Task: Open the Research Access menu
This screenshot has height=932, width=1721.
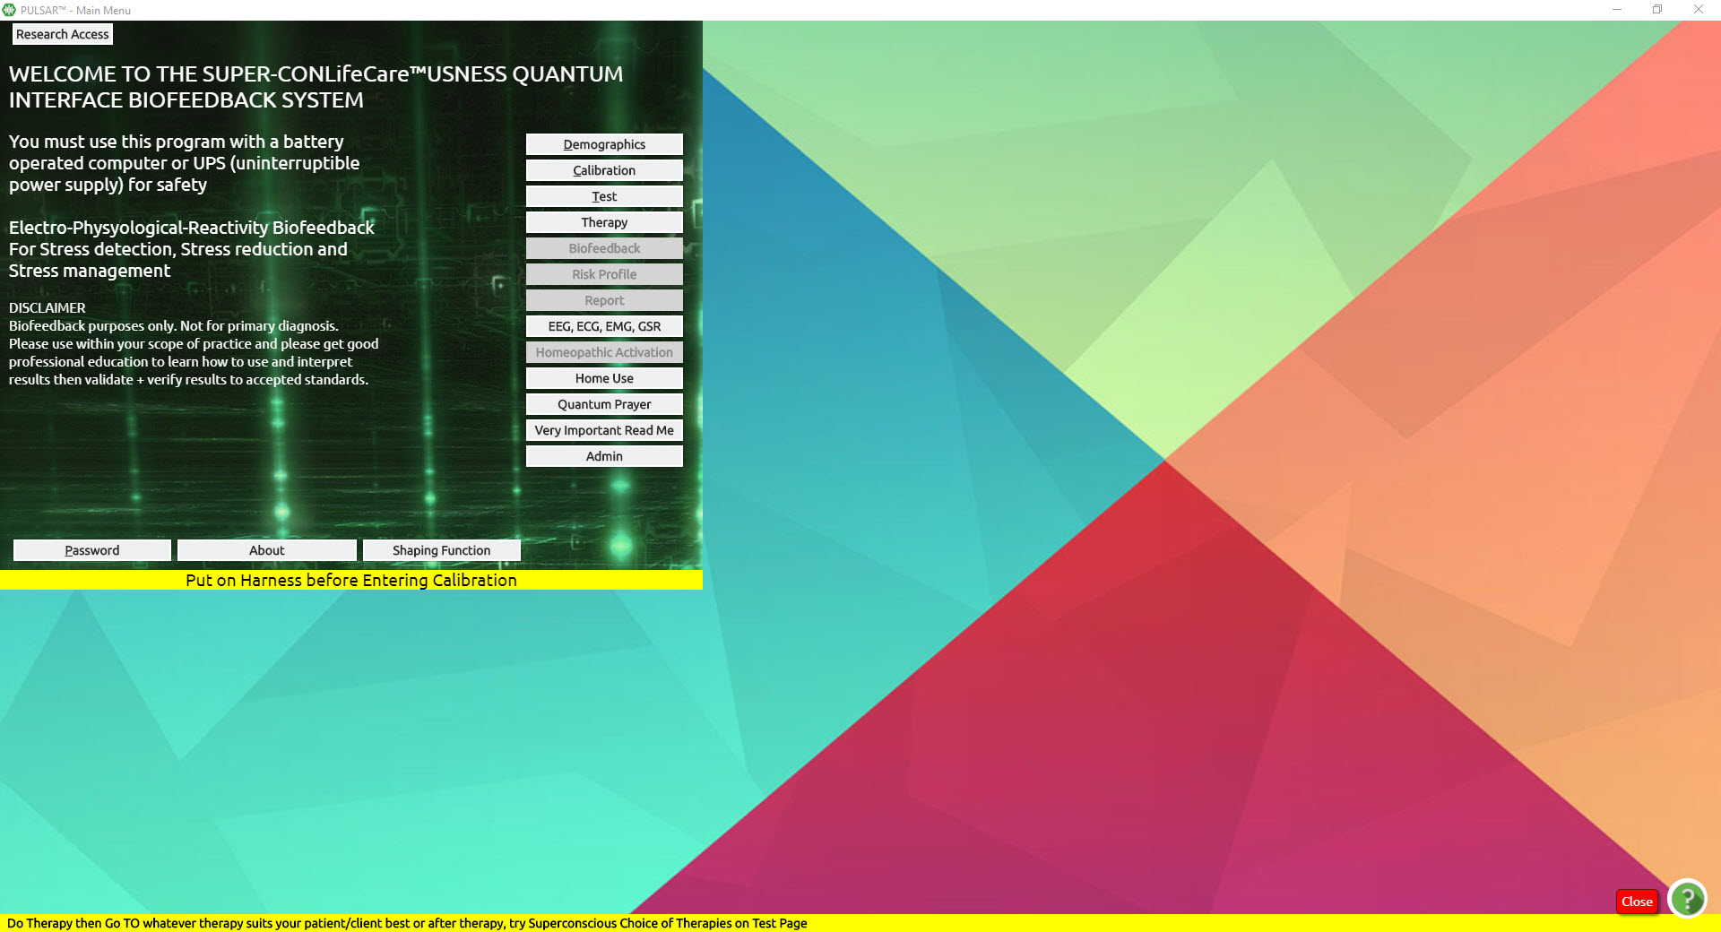Action: 63,34
